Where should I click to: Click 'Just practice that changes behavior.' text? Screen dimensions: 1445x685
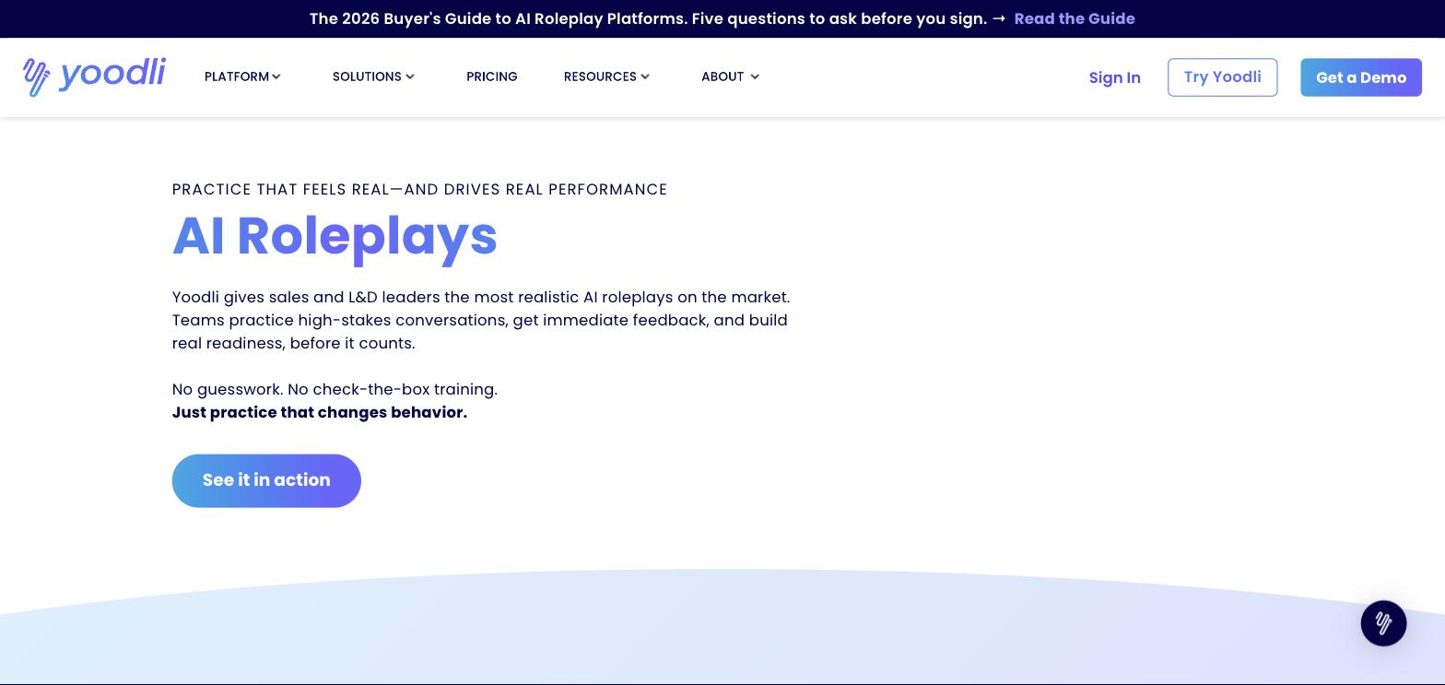click(320, 412)
